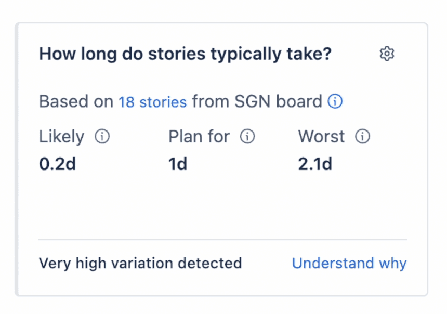Click the "Plan for" label text
Image resolution: width=447 pixels, height=314 pixels.
[199, 137]
